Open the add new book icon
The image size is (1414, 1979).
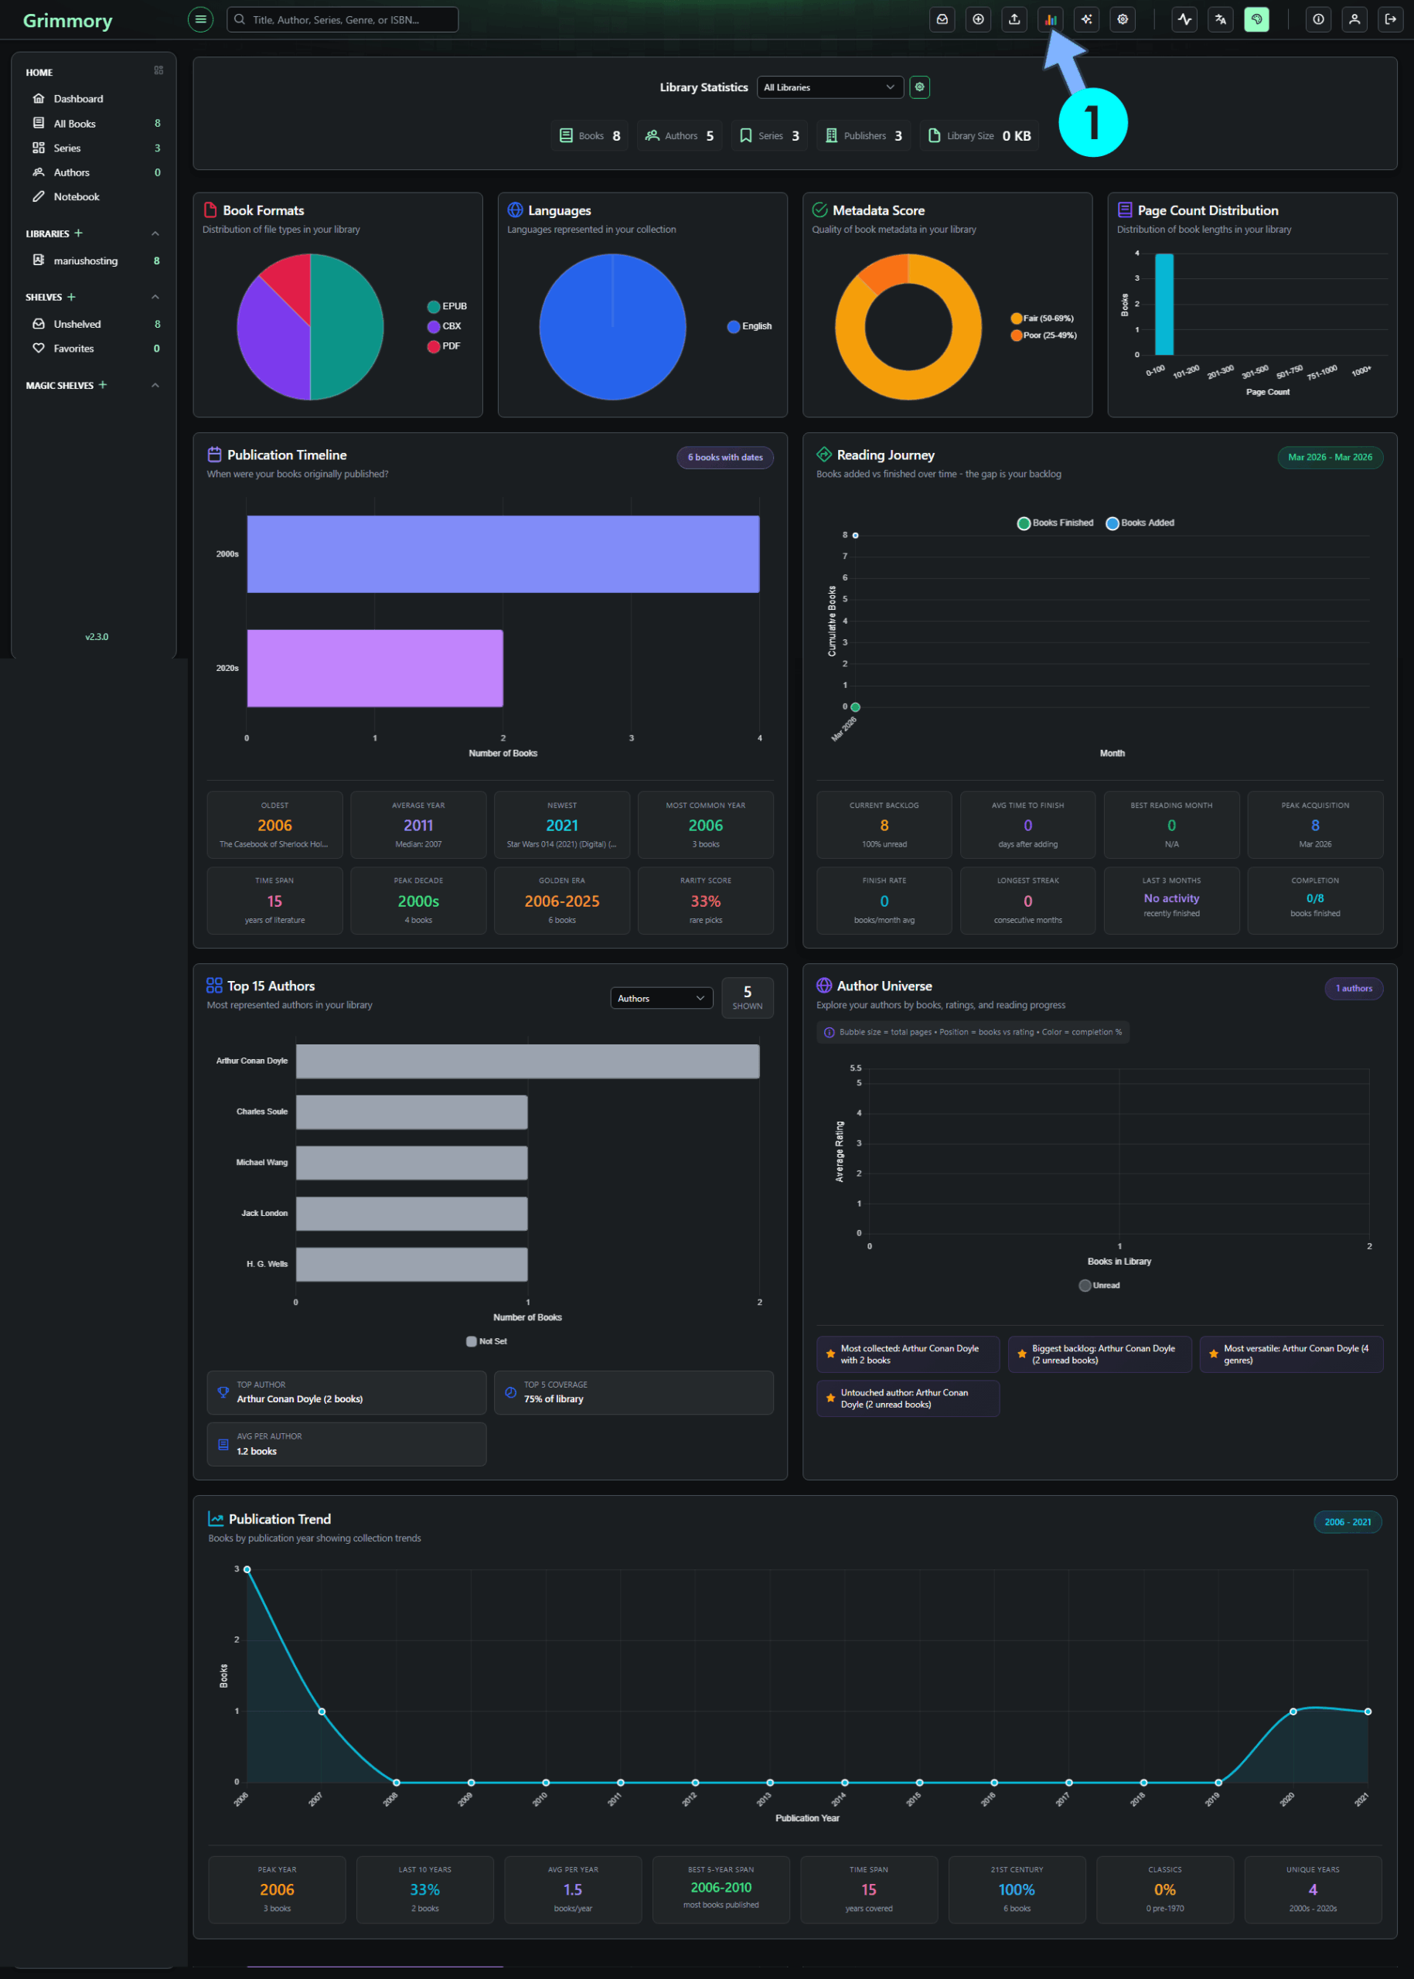(978, 19)
